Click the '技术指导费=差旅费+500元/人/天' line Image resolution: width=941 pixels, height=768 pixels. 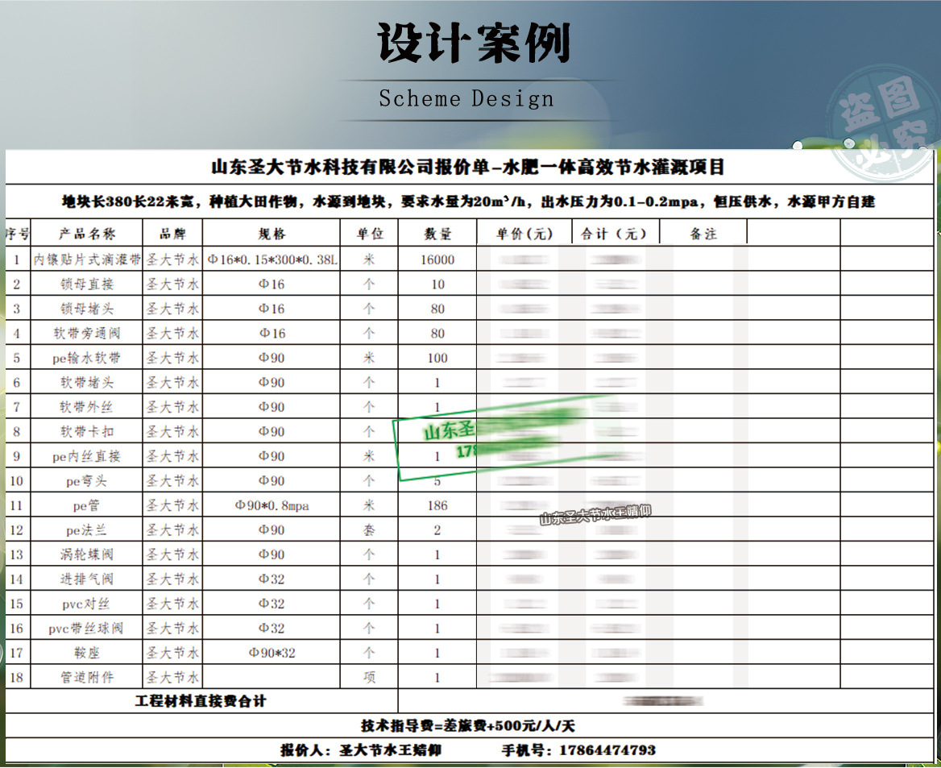pyautogui.click(x=468, y=725)
